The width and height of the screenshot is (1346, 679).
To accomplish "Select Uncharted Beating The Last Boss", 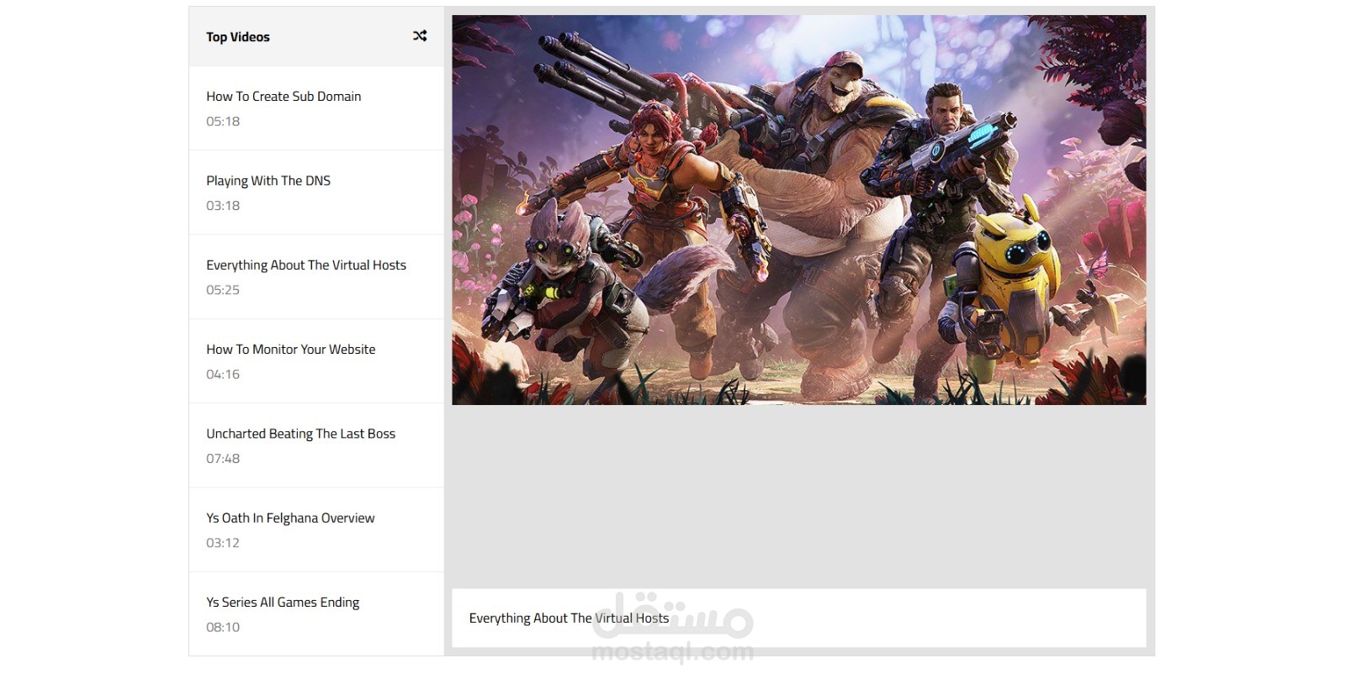I will coord(316,445).
